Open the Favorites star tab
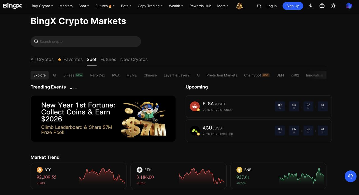Screen dimensions: 359x195 click(70, 59)
